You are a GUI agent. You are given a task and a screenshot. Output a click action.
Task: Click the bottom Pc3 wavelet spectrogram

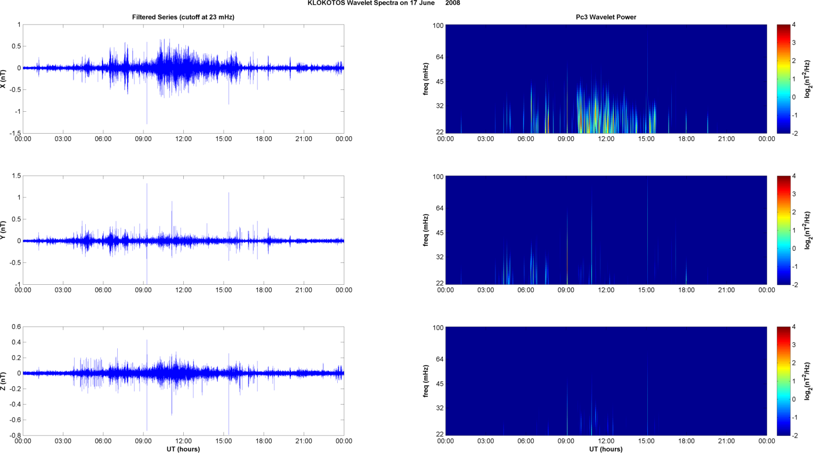coord(606,381)
